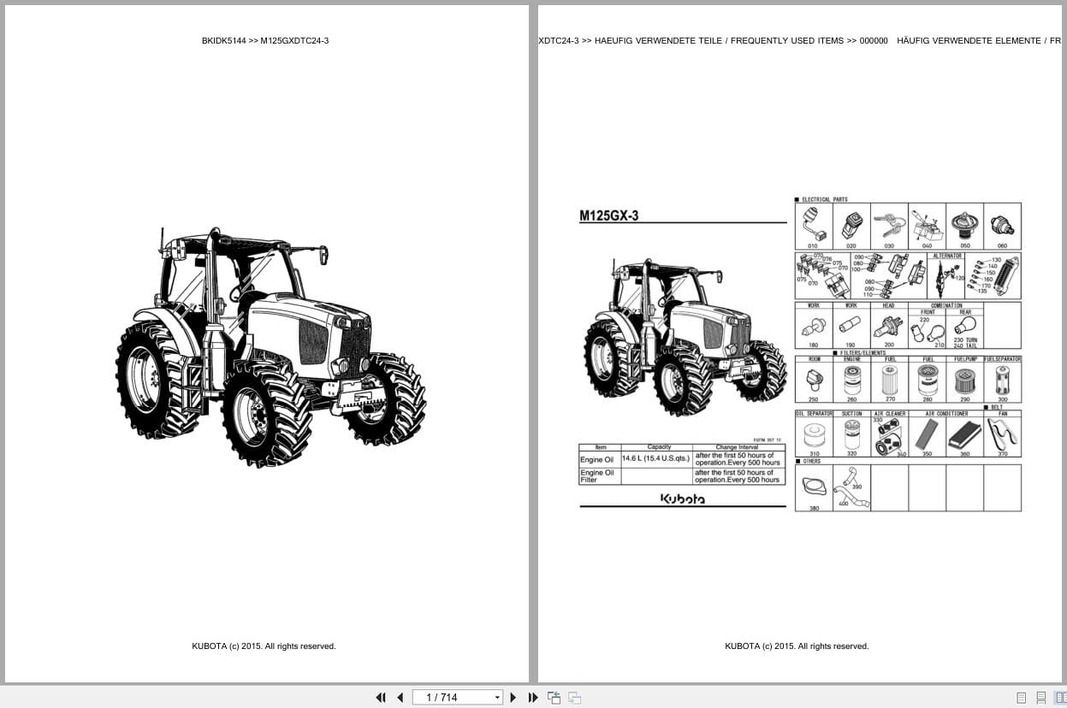Image resolution: width=1067 pixels, height=708 pixels.
Task: Jump to the last page
Action: (x=533, y=697)
